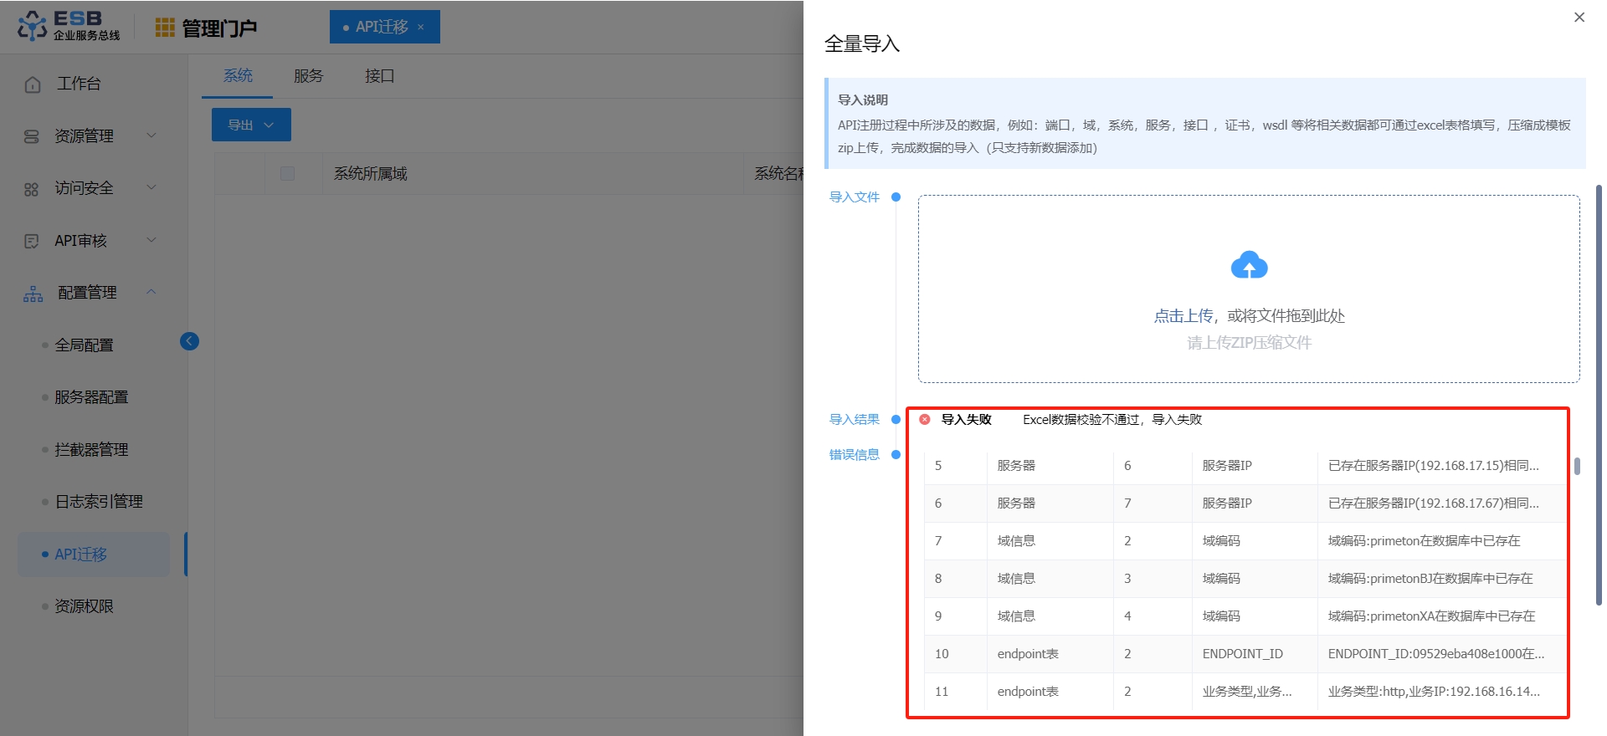Expand the 资源管理 menu
1607x736 pixels.
tap(151, 135)
